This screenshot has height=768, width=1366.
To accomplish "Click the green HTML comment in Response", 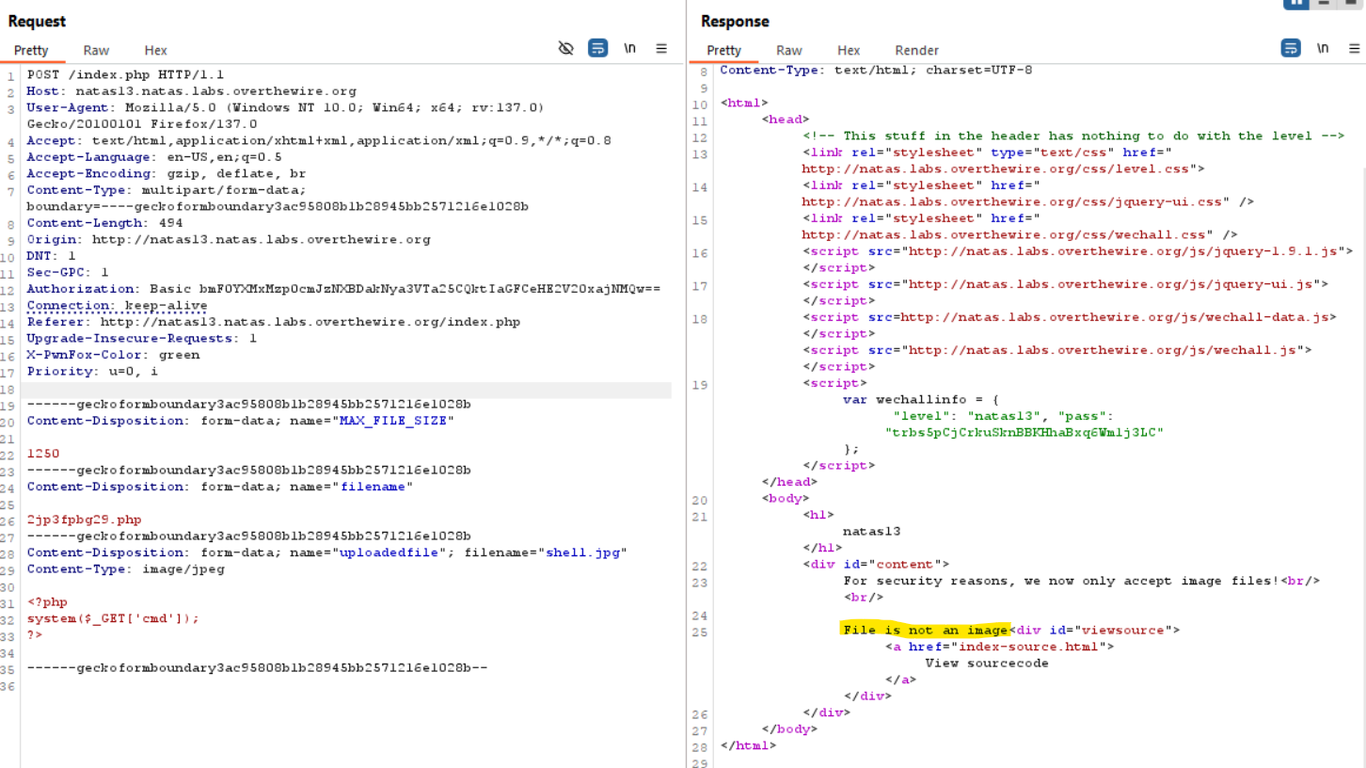I will pyautogui.click(x=1073, y=136).
